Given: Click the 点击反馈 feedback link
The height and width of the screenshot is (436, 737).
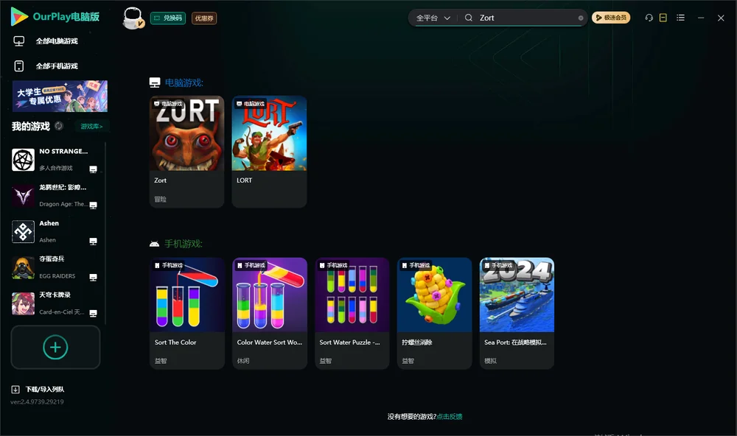Looking at the screenshot, I should point(450,416).
